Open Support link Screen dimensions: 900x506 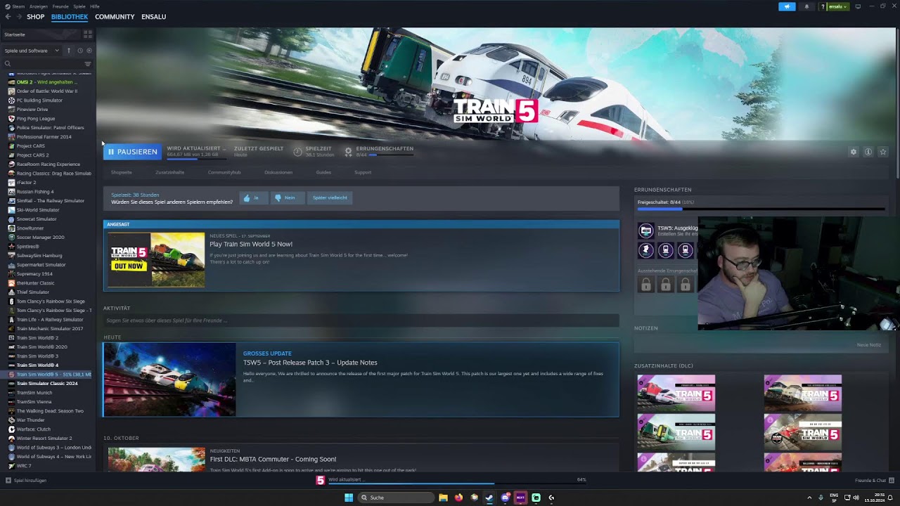pyautogui.click(x=363, y=172)
